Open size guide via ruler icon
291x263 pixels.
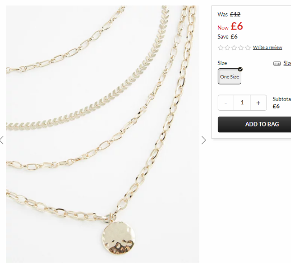pyautogui.click(x=277, y=64)
